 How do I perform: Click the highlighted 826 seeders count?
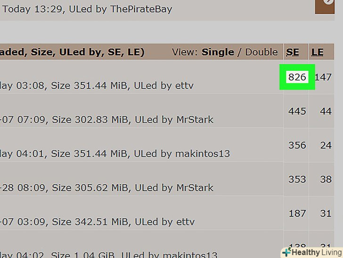click(x=297, y=77)
